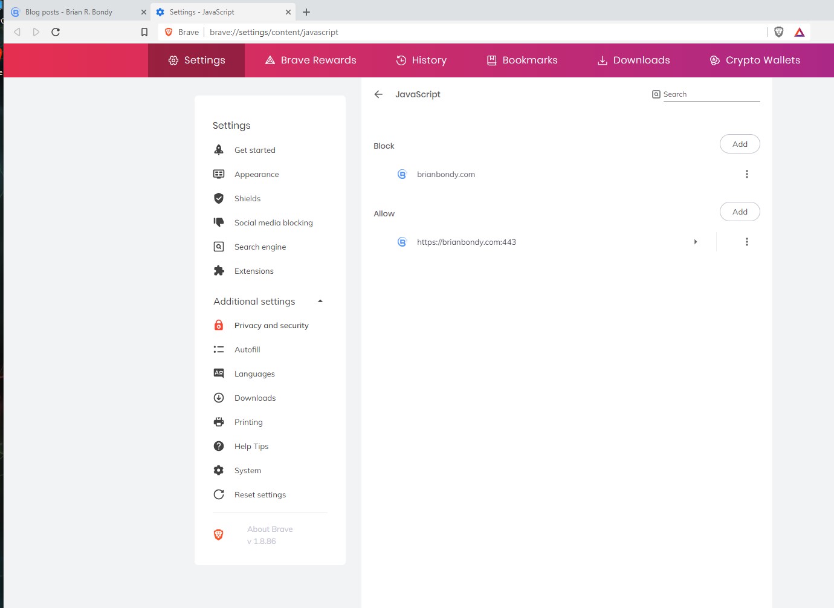Close the Settings - JavaScript browser tab
Screen dimensions: 834x608
click(288, 12)
